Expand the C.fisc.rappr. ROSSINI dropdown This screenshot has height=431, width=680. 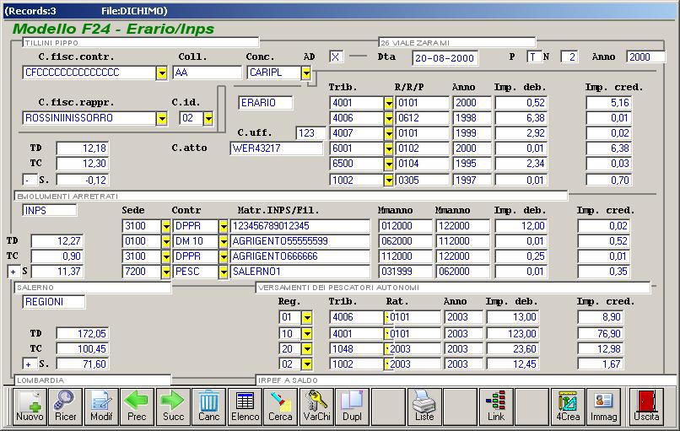(x=161, y=118)
